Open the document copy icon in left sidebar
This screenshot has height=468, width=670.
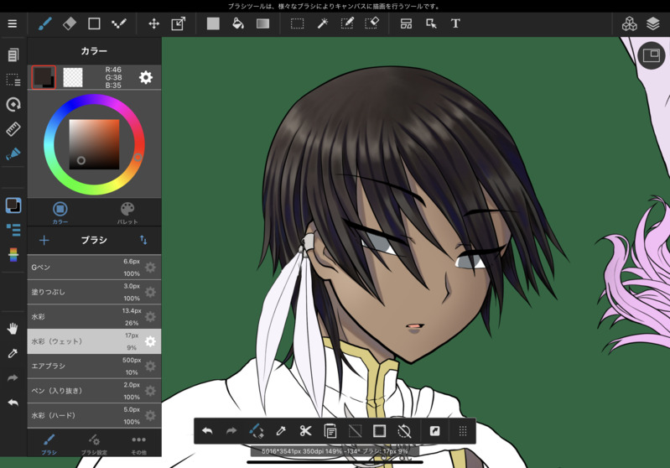tap(13, 55)
